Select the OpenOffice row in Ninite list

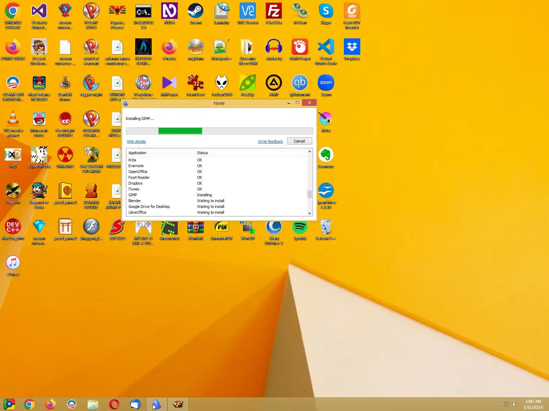coord(217,172)
